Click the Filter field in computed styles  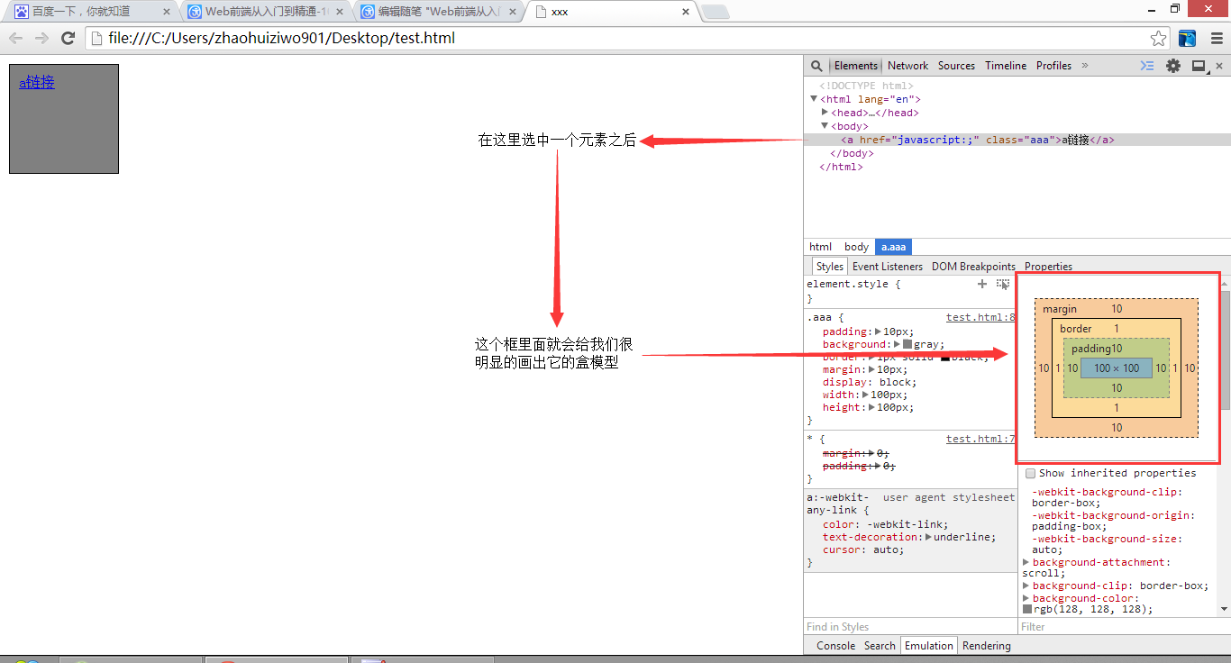1117,627
